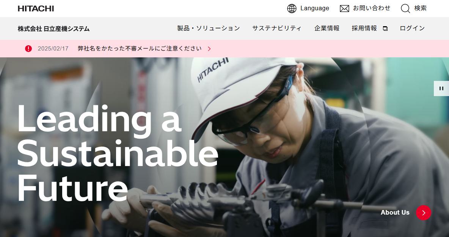
Task: Click the HITACHI logo
Action: [36, 9]
